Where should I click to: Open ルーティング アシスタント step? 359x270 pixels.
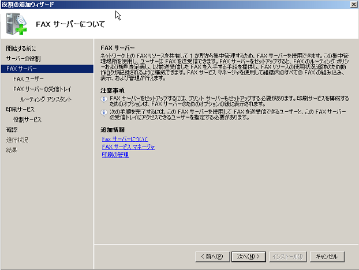click(46, 99)
